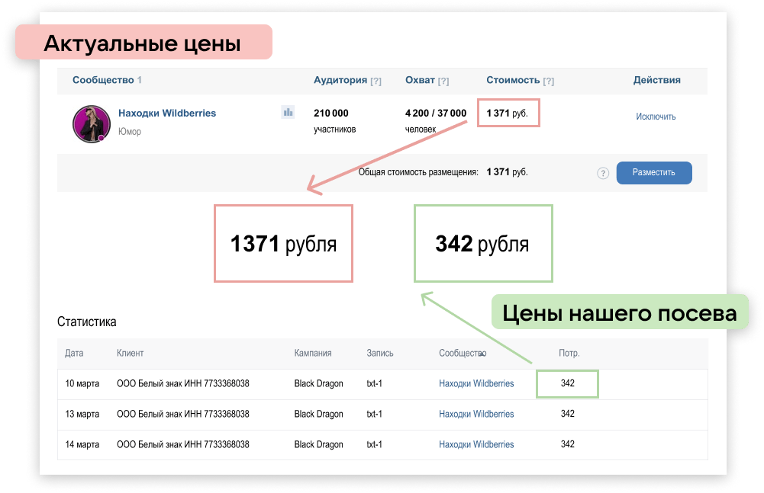Click client ООО Белый знак in 13 марта row

coord(183,414)
